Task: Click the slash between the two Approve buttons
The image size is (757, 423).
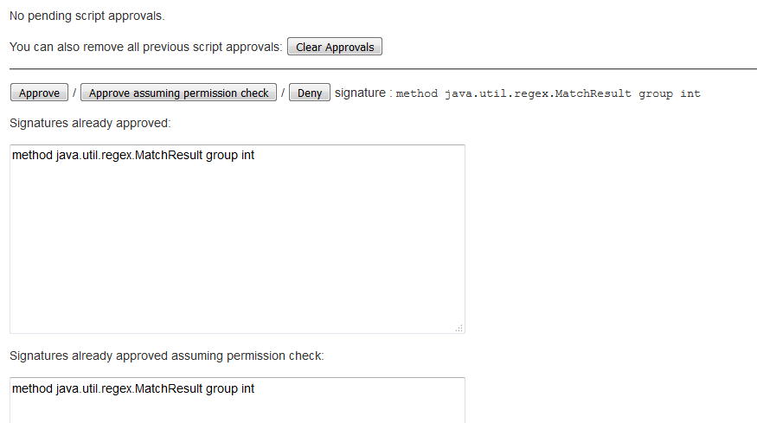Action: [x=74, y=93]
